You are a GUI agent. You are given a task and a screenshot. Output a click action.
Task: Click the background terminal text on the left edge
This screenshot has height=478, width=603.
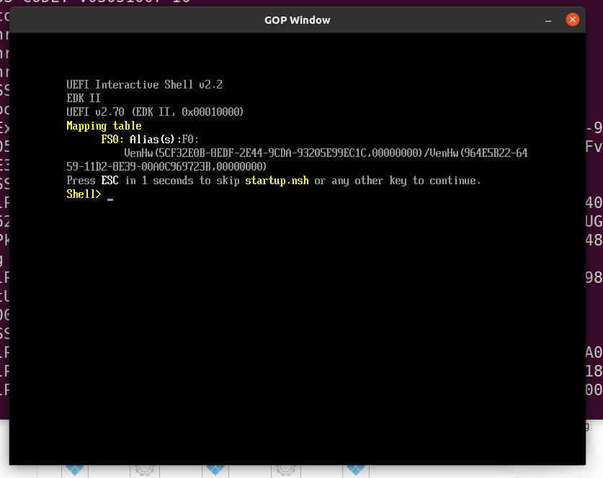4,216
